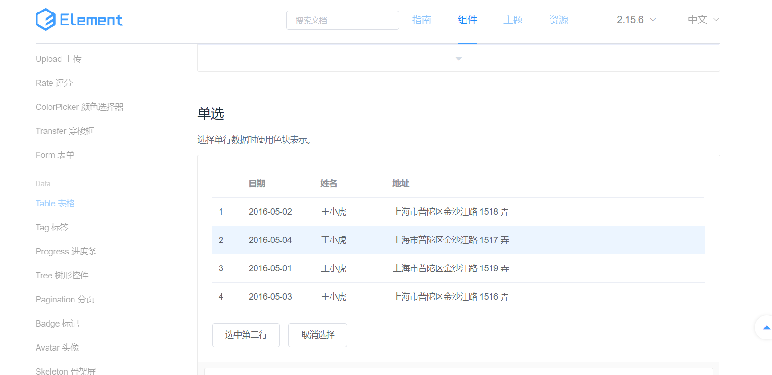Open Avatar 头像 in the sidebar
This screenshot has height=375, width=772.
point(57,348)
